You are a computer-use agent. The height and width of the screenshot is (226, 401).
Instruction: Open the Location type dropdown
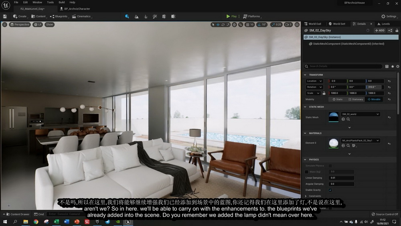click(x=314, y=81)
